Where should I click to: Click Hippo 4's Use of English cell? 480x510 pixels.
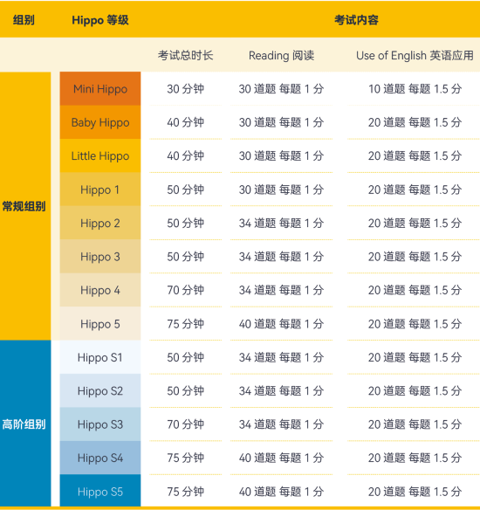point(415,290)
